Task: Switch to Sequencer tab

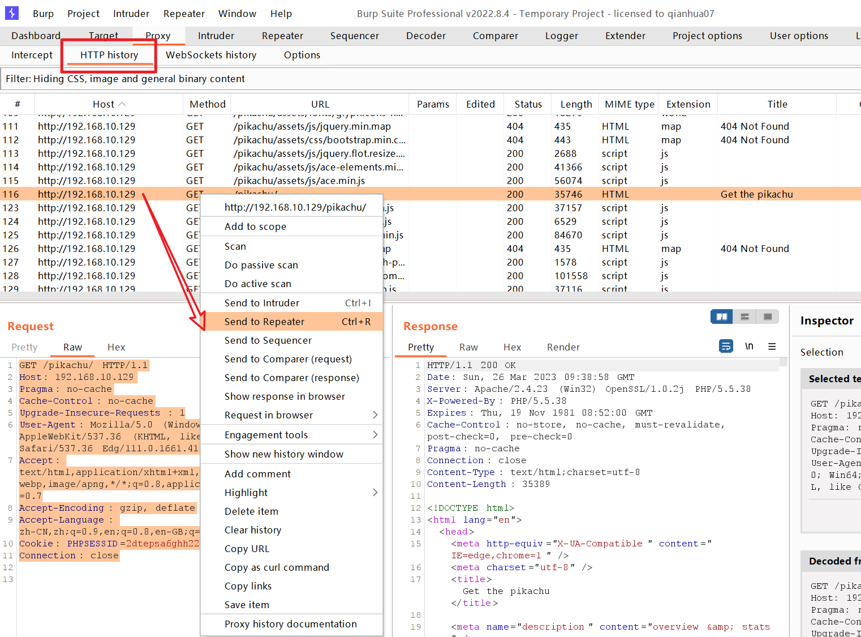Action: (x=355, y=36)
